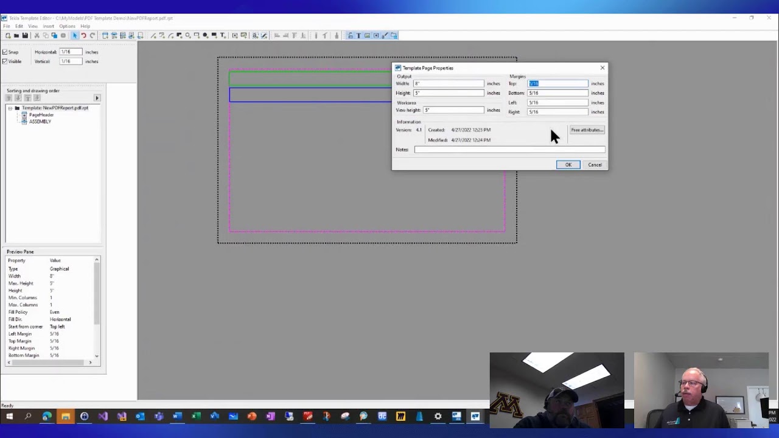The image size is (779, 438).
Task: Click move-to-bottom arrow in sorting order panel
Action: (37, 98)
